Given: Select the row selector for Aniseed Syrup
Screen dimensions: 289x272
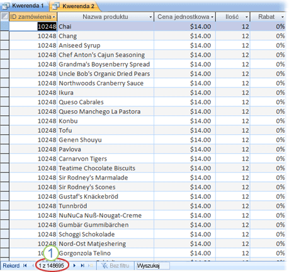Looking at the screenshot, I should [x=4, y=45].
